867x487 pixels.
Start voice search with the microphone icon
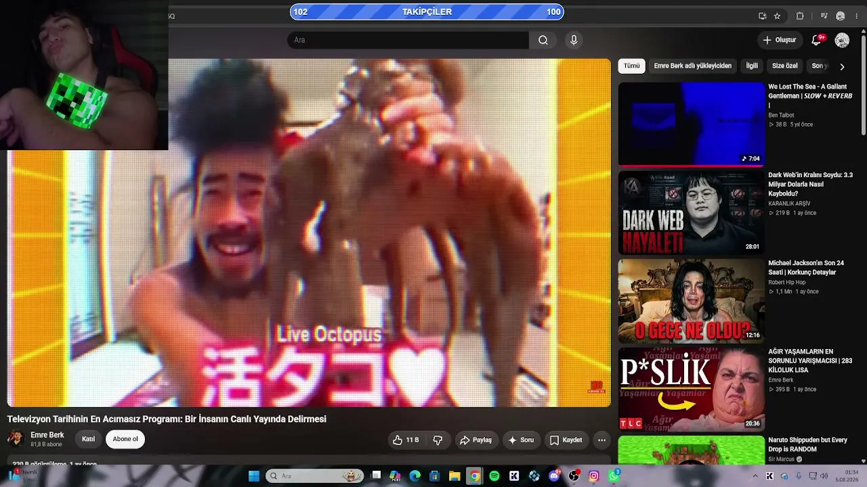pyautogui.click(x=574, y=40)
